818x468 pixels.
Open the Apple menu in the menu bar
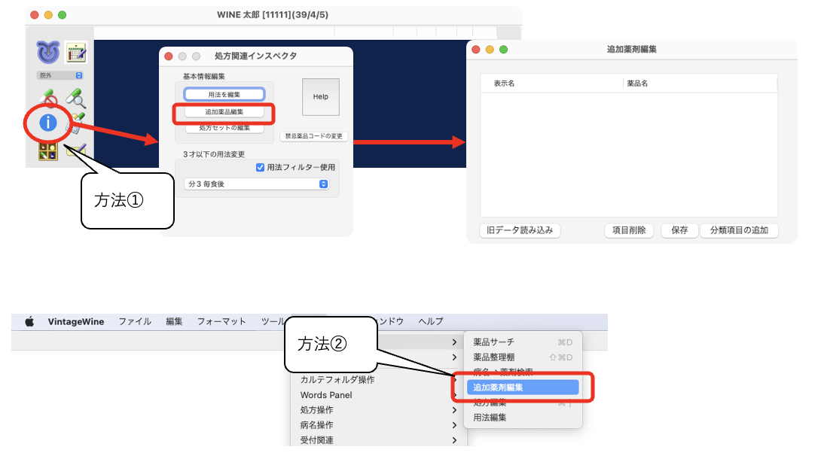29,321
